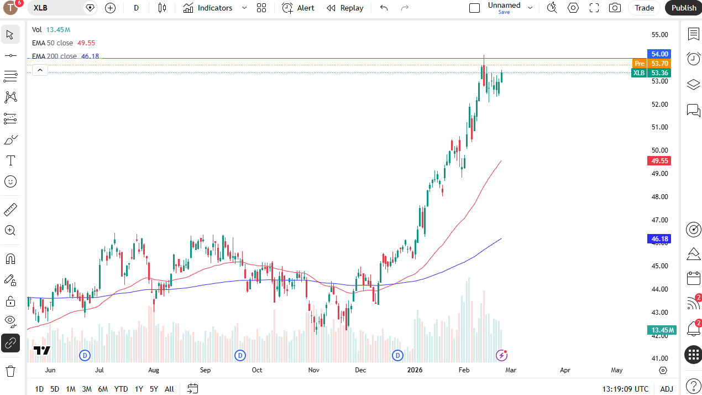702x395 pixels.
Task: Create a new Alert
Action: tap(298, 8)
